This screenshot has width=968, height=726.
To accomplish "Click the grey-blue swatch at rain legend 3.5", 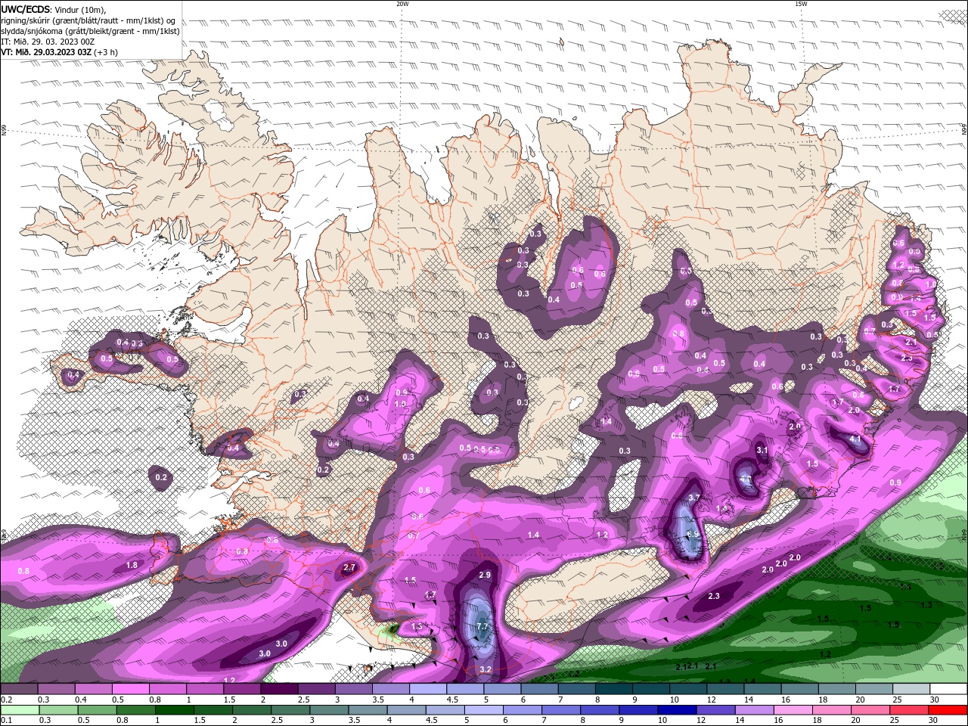I will (368, 710).
